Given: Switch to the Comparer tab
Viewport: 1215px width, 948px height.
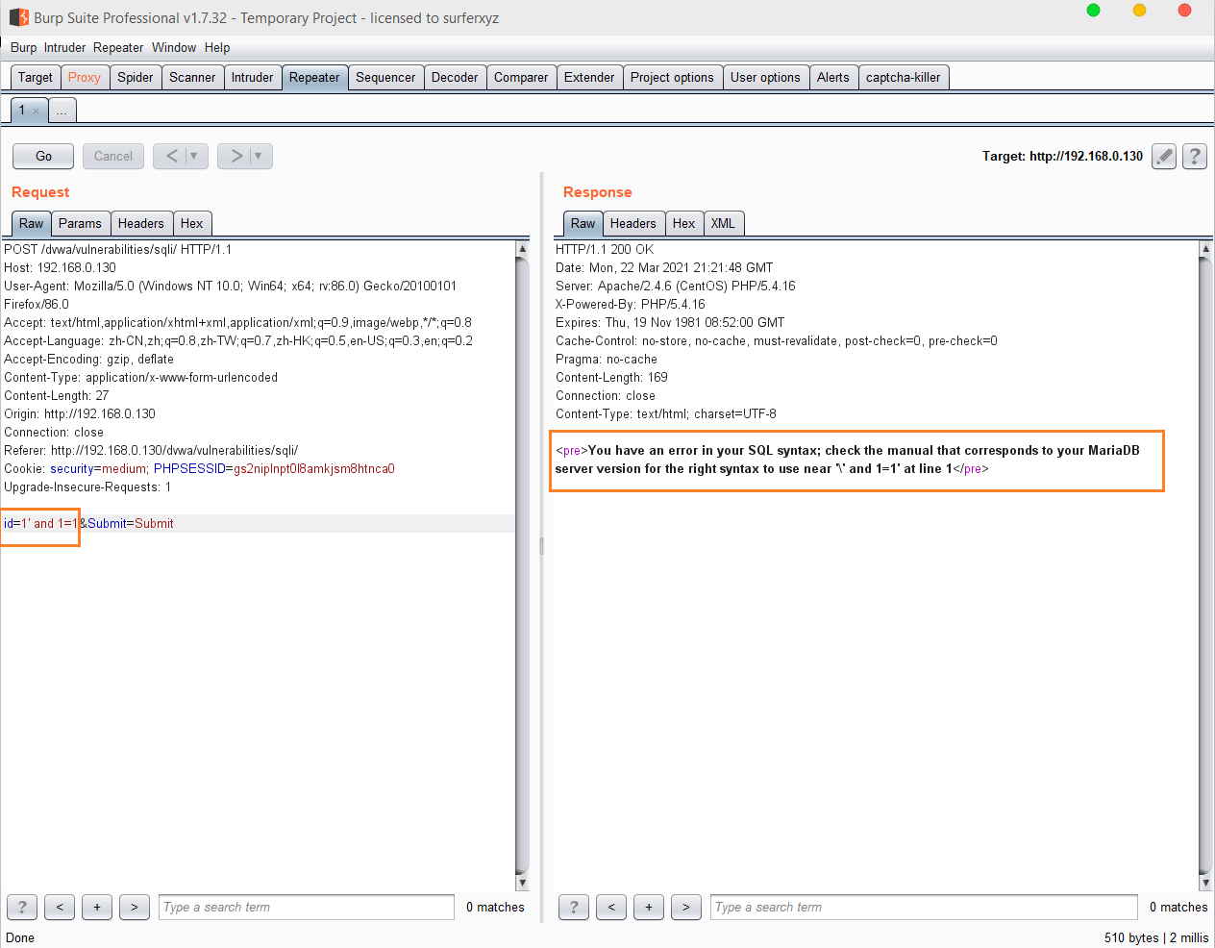Looking at the screenshot, I should tap(521, 77).
